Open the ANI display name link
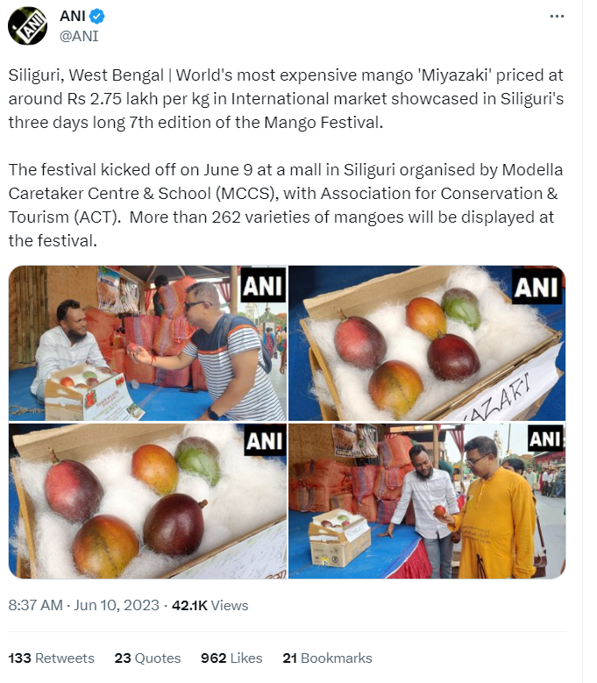The height and width of the screenshot is (683, 597). (74, 17)
